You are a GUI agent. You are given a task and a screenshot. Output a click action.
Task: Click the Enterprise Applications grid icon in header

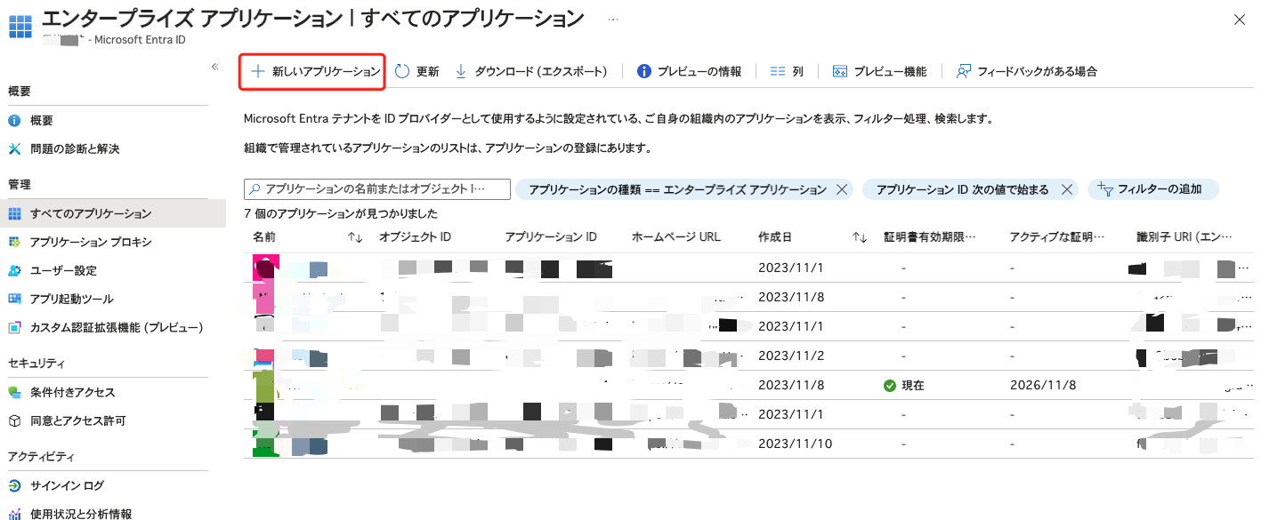coord(20,26)
